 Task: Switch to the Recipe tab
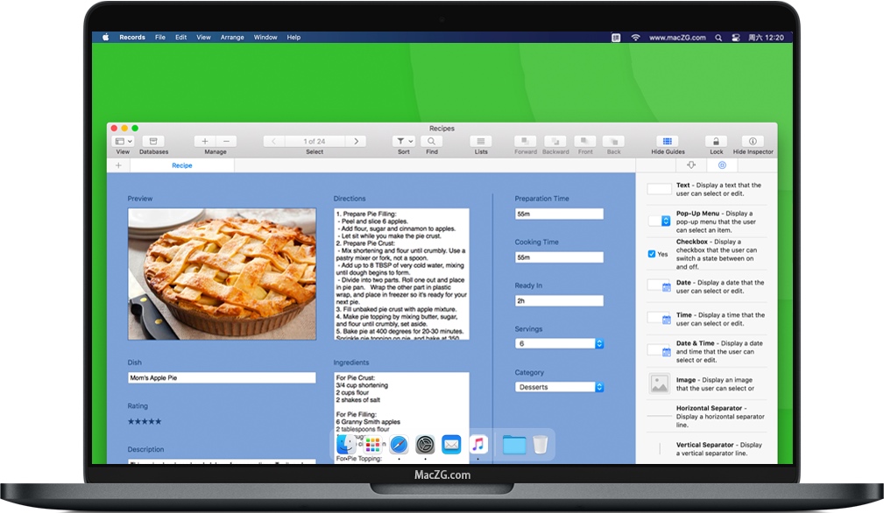181,165
